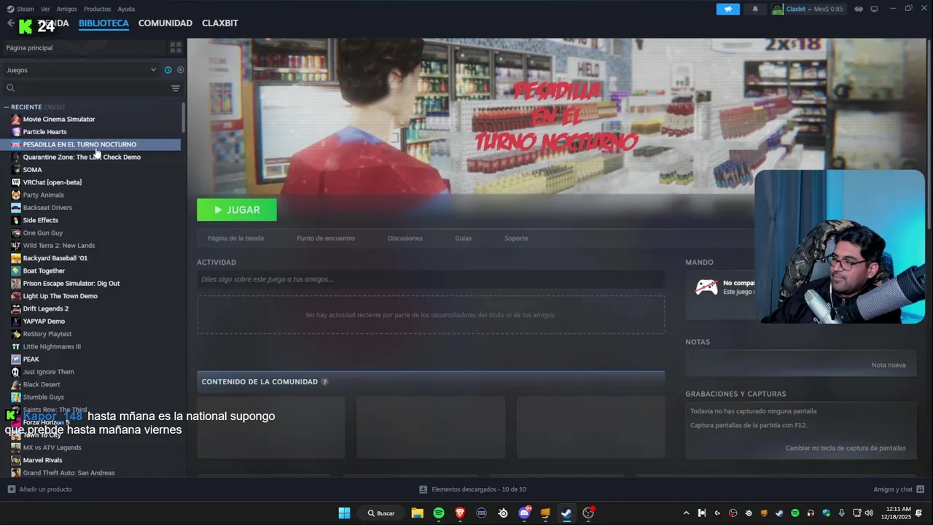This screenshot has height=525, width=933.
Task: Open Discord from the taskbar
Action: (x=524, y=513)
